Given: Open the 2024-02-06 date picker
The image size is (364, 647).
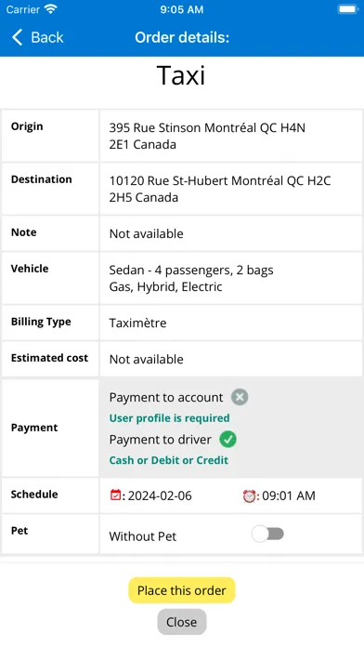Looking at the screenshot, I should 160,495.
